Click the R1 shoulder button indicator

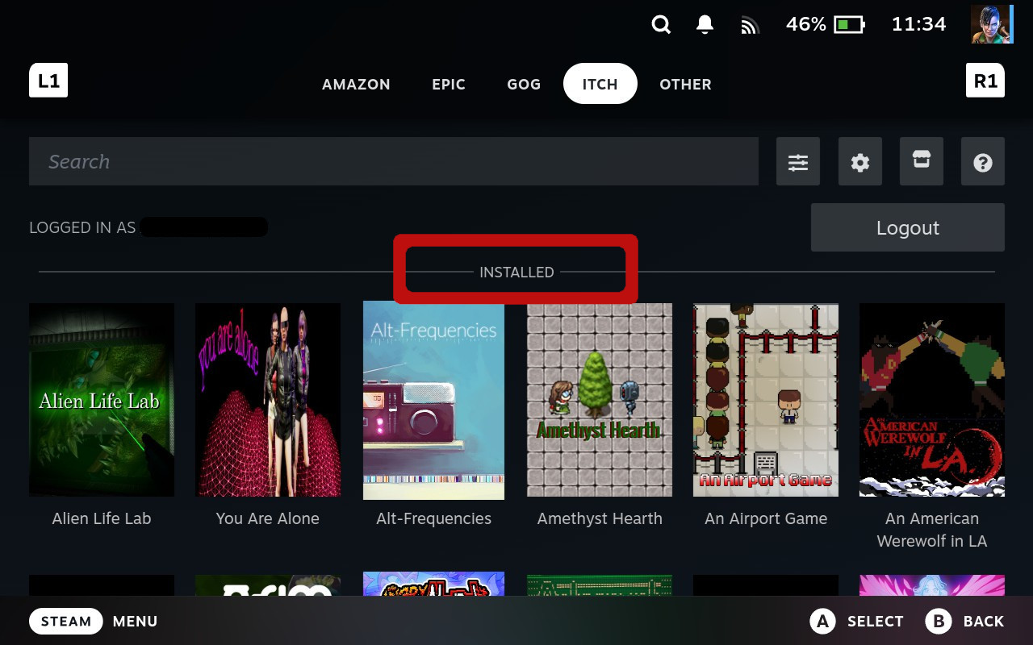pyautogui.click(x=985, y=80)
